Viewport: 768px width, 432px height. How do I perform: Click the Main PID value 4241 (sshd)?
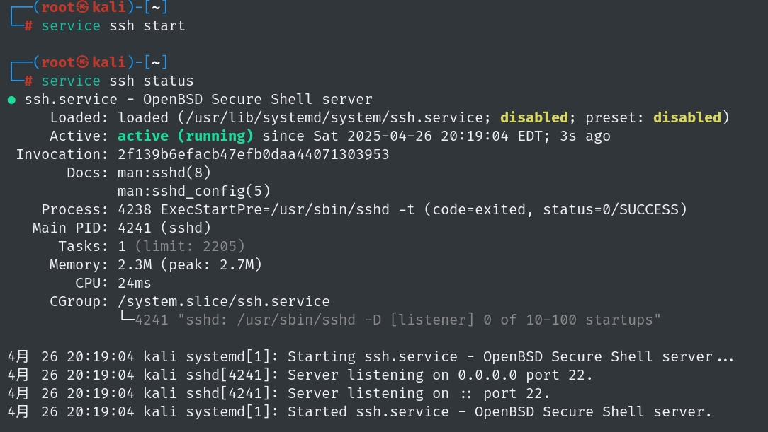coord(164,228)
